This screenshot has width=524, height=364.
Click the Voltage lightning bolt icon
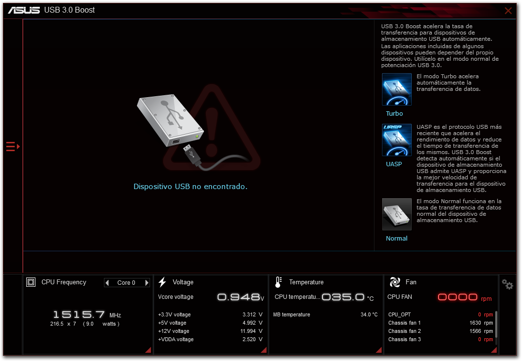point(162,282)
